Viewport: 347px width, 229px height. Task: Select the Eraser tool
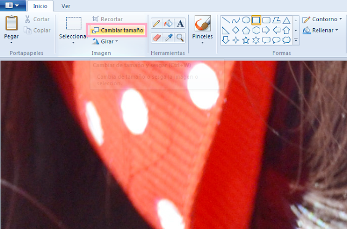[x=156, y=37]
